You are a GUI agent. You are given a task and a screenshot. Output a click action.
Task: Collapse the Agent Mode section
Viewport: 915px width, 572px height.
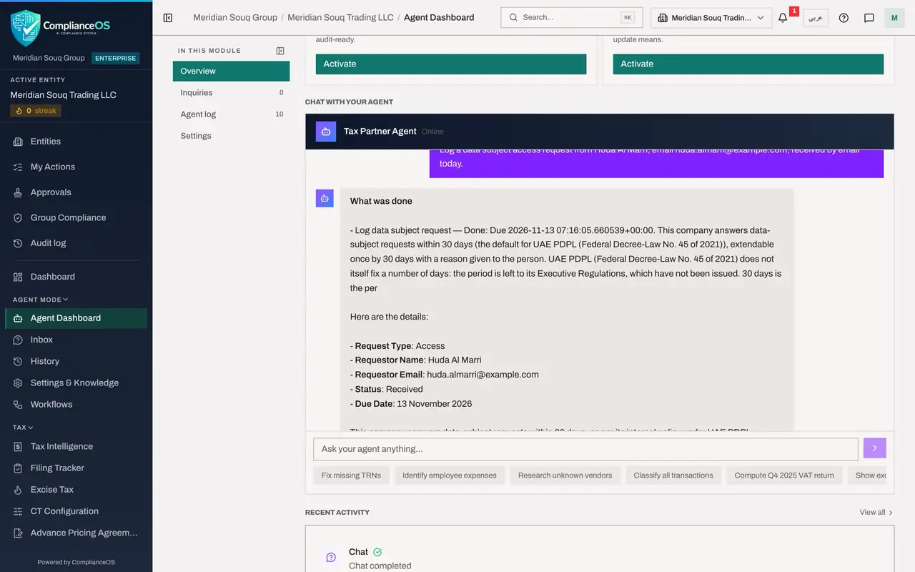pos(41,300)
